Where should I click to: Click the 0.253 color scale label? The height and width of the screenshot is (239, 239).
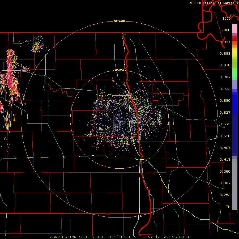(x=225, y=195)
